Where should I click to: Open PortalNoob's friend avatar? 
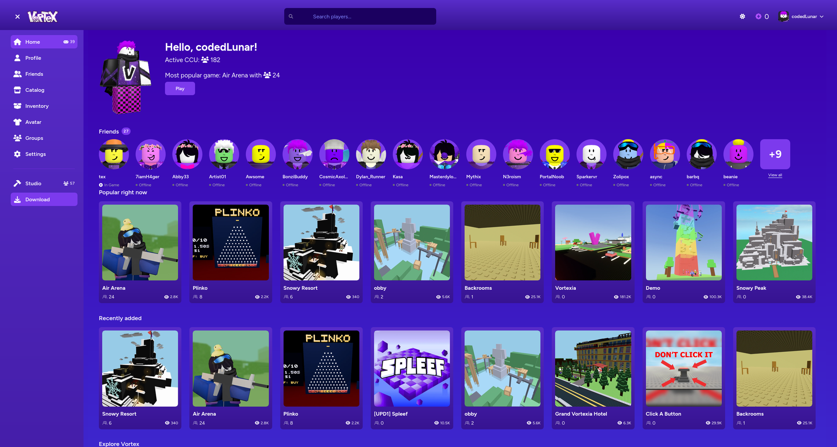point(555,154)
